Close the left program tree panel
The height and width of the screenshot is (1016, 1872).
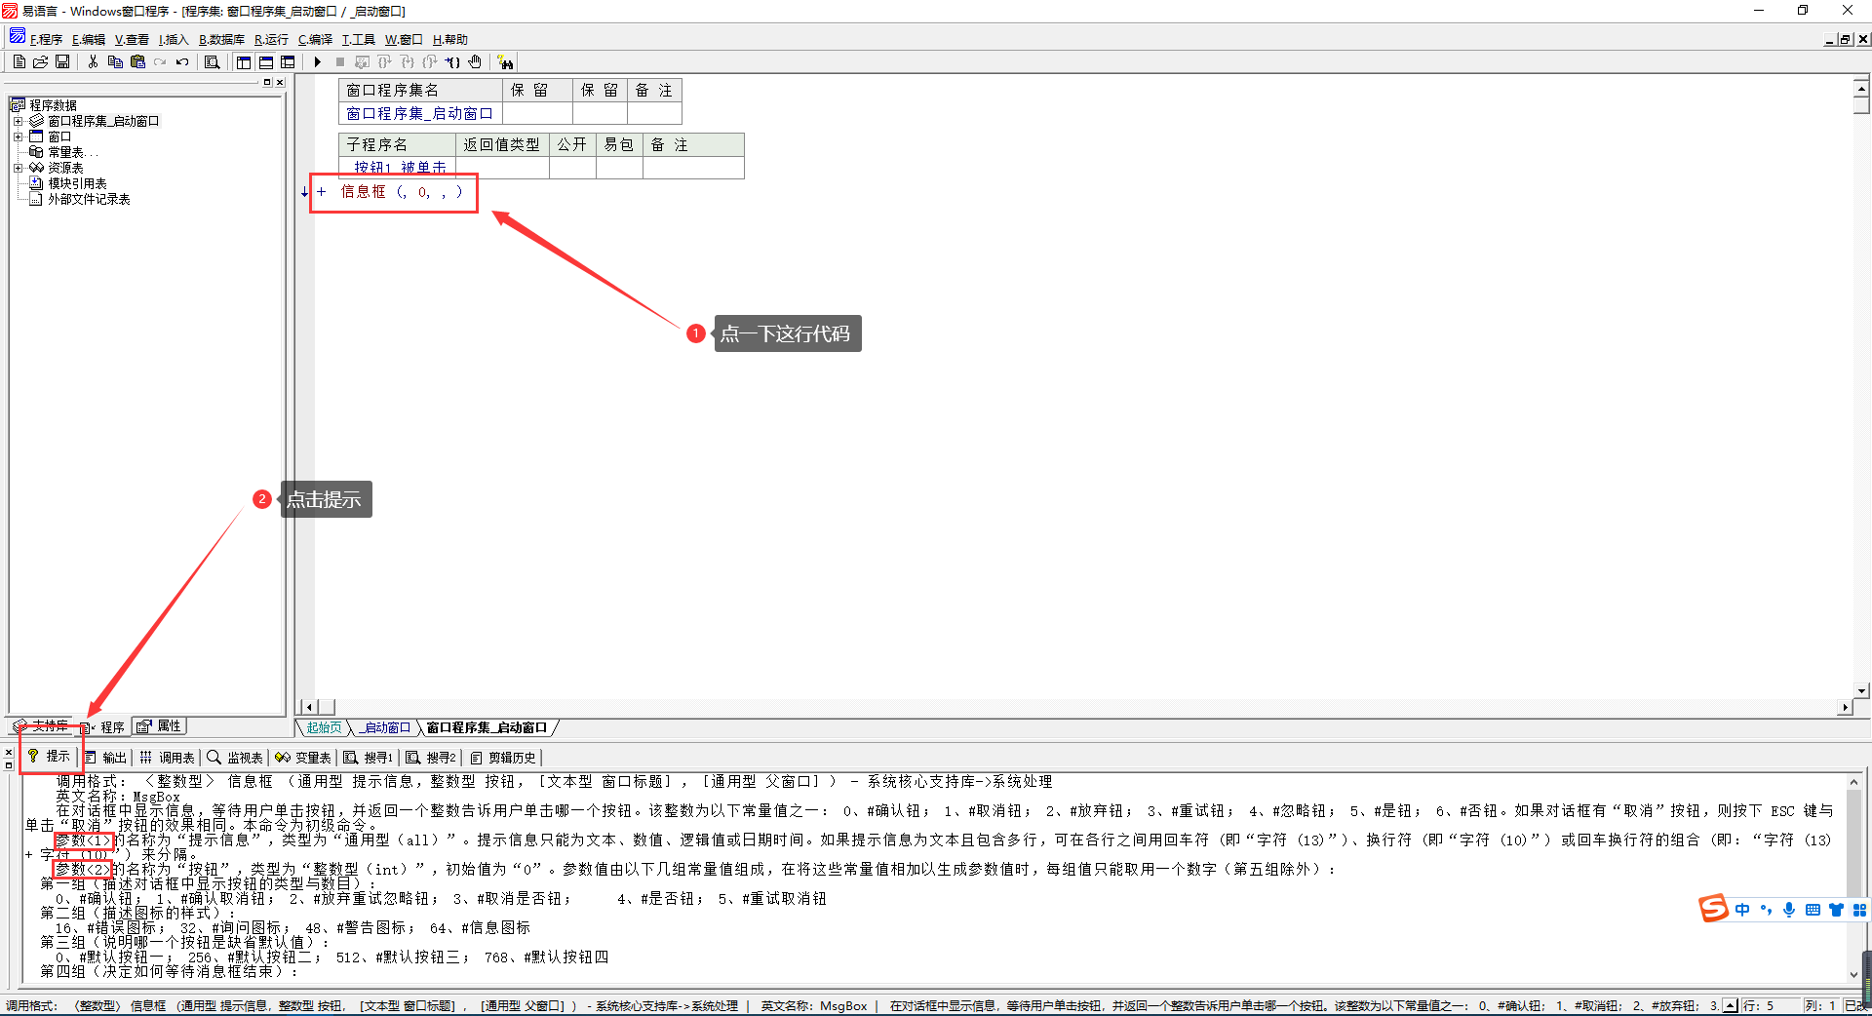click(x=280, y=82)
